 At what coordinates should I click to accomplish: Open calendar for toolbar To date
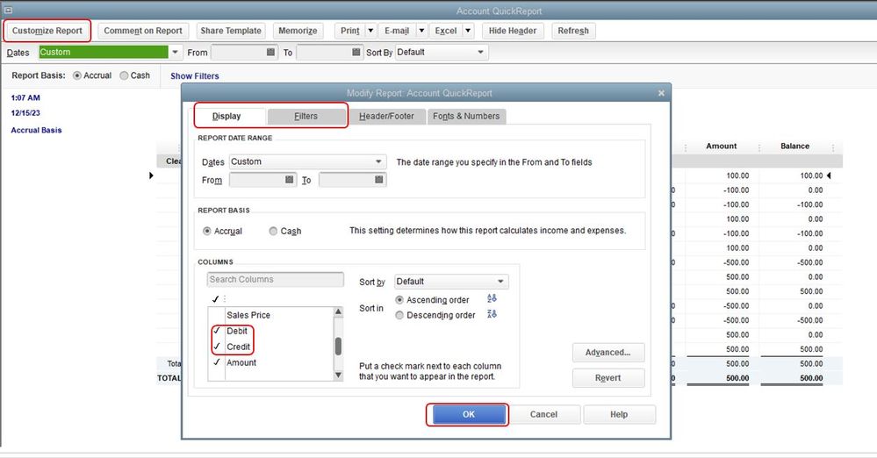click(x=356, y=52)
